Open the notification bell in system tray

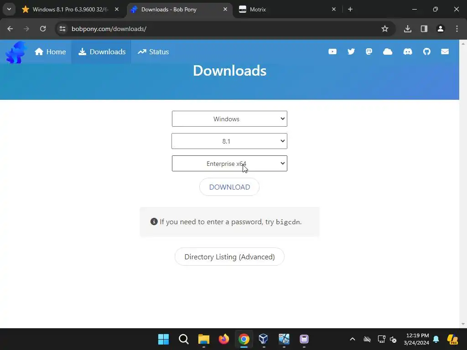coord(436,339)
